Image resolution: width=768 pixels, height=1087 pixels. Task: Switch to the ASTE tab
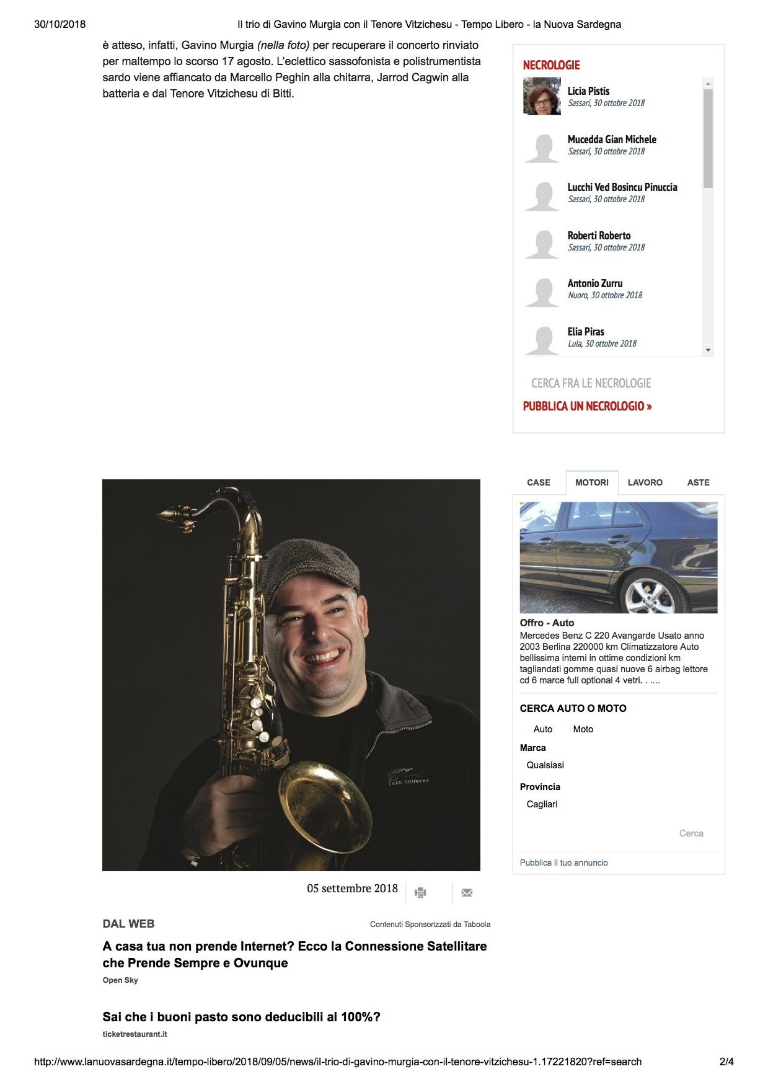[x=698, y=482]
